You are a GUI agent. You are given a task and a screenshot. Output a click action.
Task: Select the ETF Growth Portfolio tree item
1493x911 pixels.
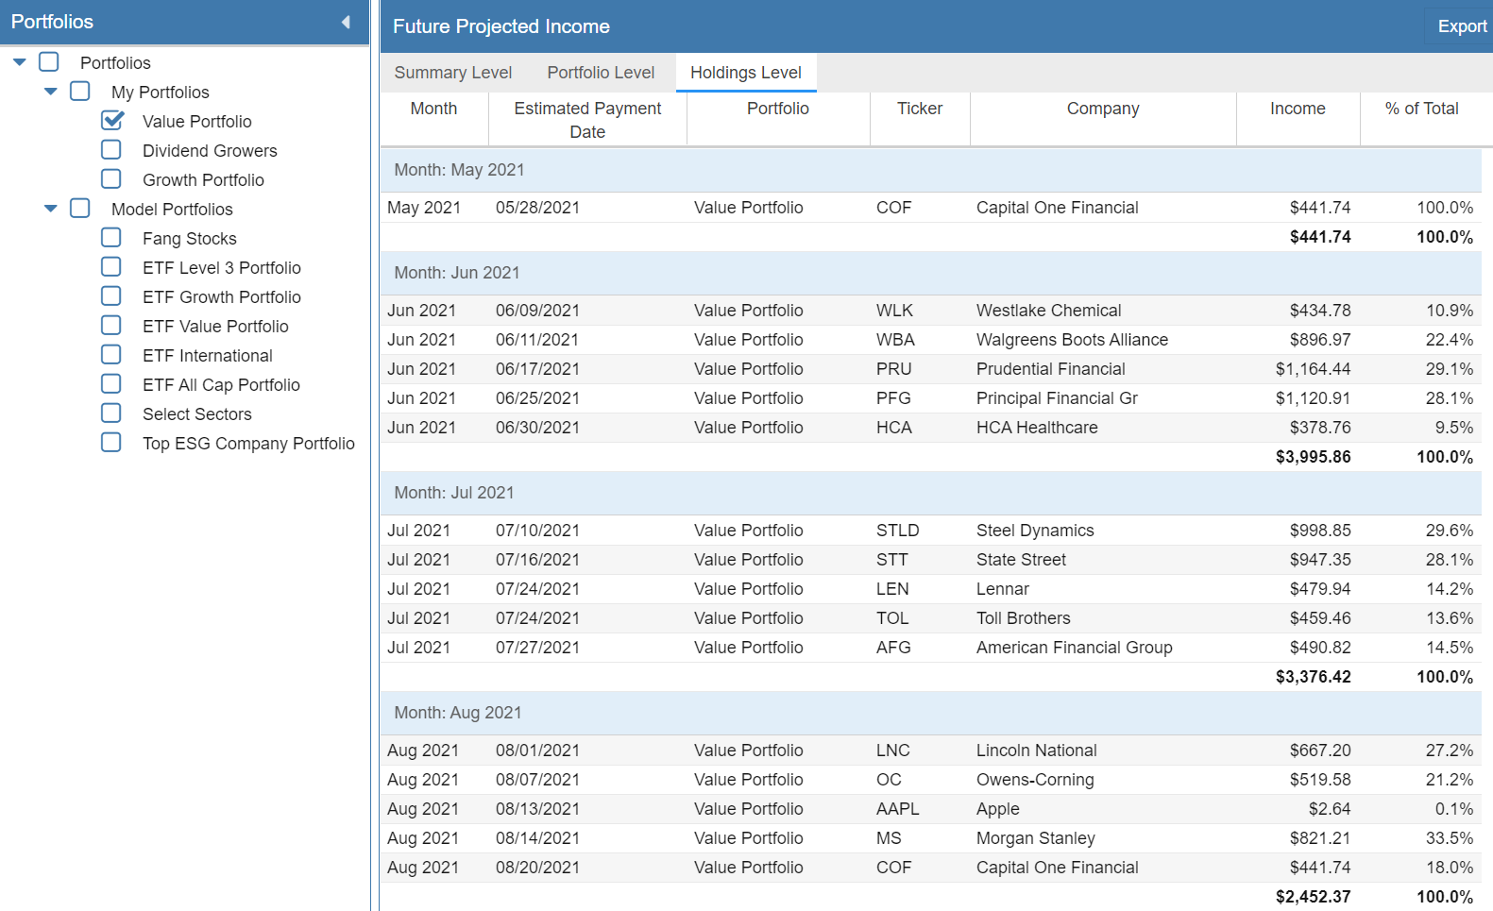tap(221, 296)
